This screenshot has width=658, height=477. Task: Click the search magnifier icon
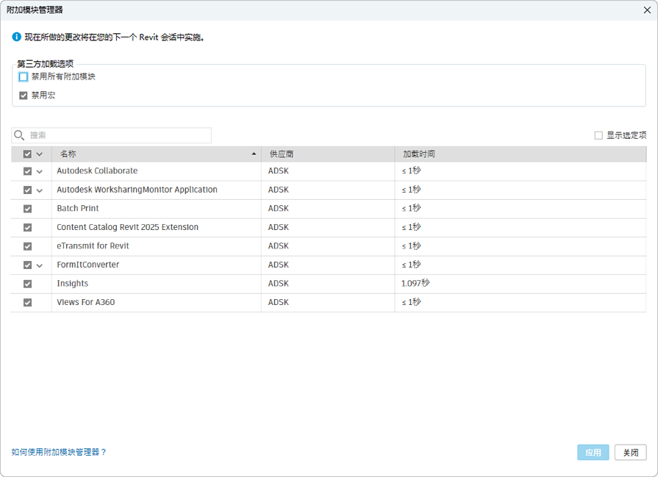19,135
